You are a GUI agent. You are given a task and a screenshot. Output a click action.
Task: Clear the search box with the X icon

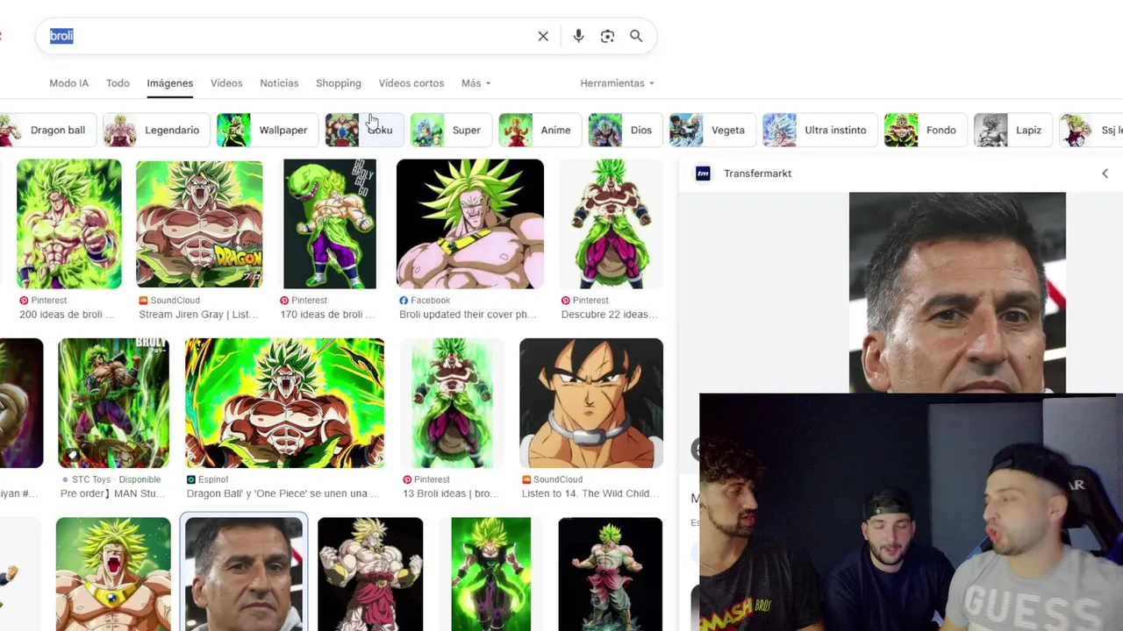(543, 36)
